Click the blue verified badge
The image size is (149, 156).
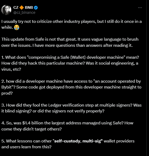[36, 7]
